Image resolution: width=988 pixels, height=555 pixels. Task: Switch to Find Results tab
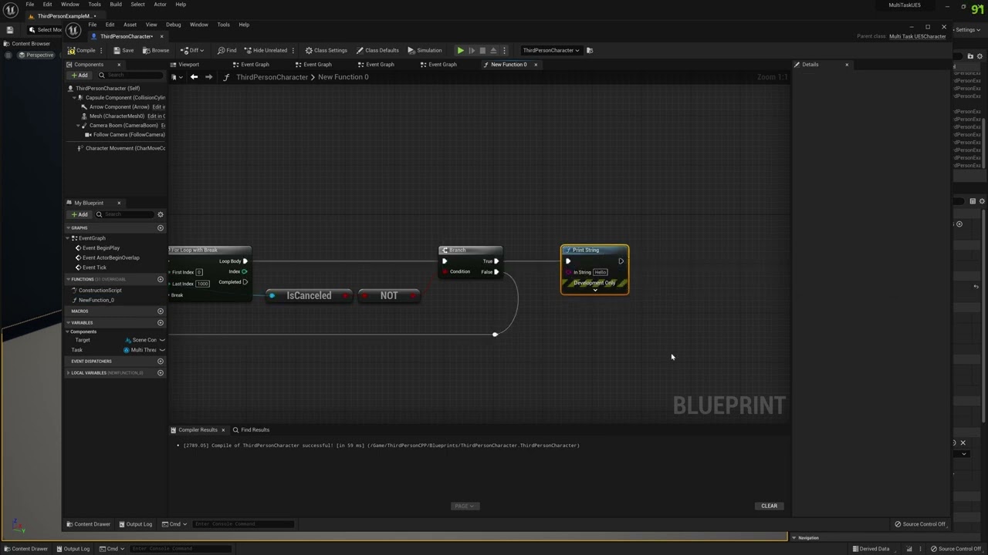251,430
